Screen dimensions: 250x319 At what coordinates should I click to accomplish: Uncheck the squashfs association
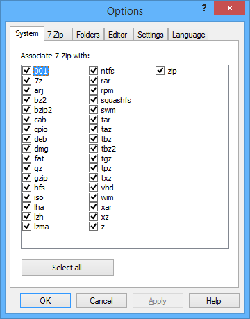[93, 100]
